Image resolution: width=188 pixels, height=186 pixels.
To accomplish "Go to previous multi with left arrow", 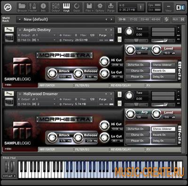I will click(x=106, y=20).
